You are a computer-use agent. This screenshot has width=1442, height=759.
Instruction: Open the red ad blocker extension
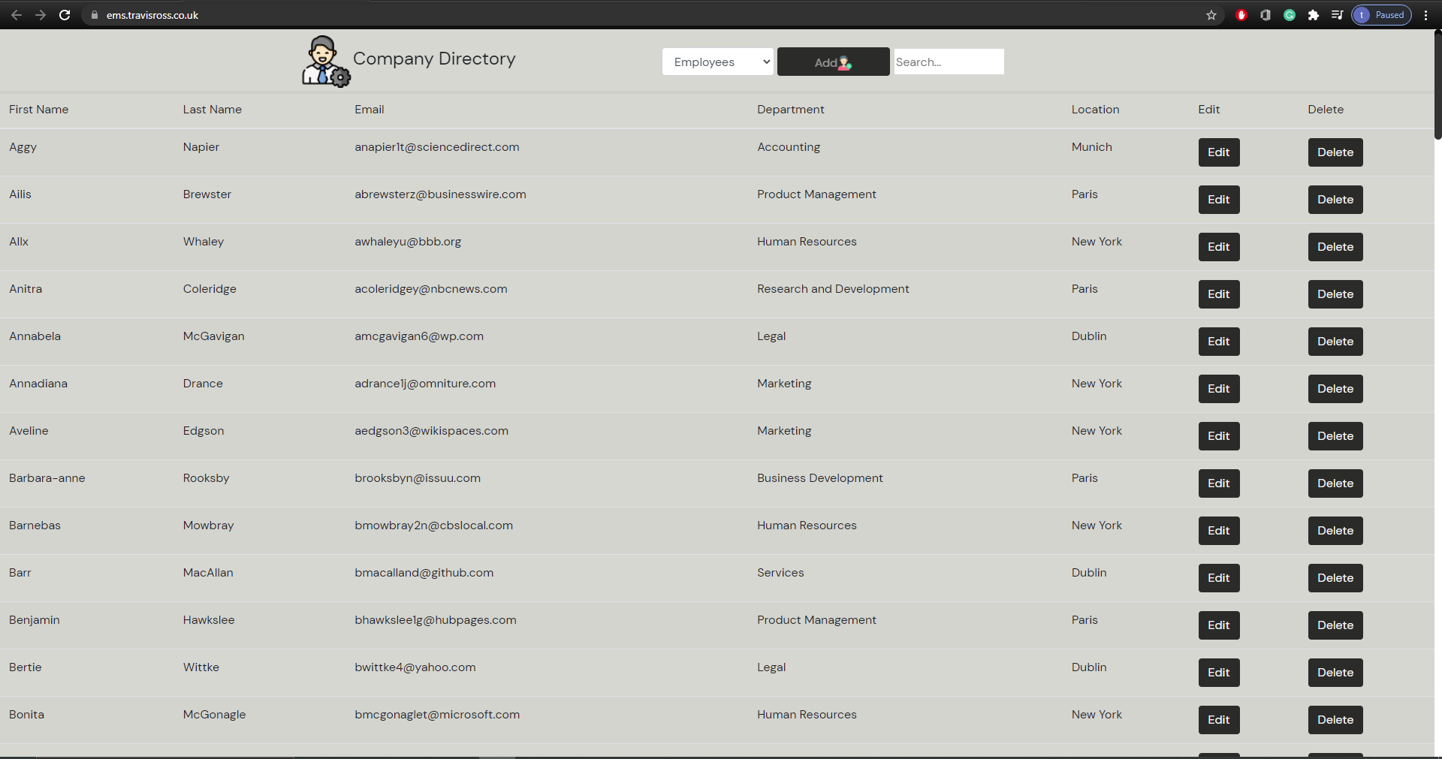[x=1241, y=15]
